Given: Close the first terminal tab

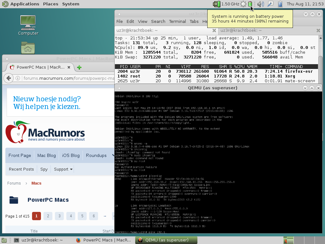Looking at the screenshot, I should point(214,30).
